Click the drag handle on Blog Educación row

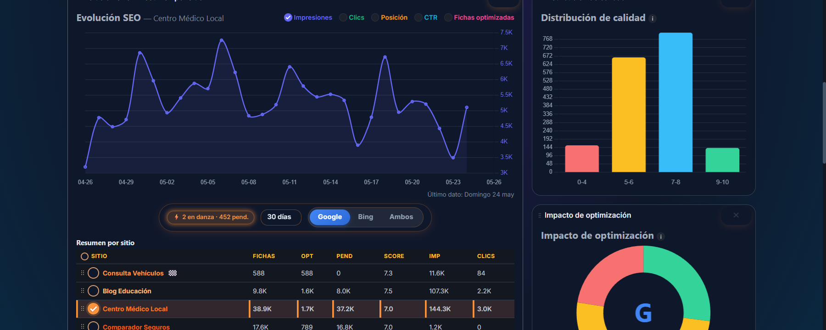pos(83,291)
